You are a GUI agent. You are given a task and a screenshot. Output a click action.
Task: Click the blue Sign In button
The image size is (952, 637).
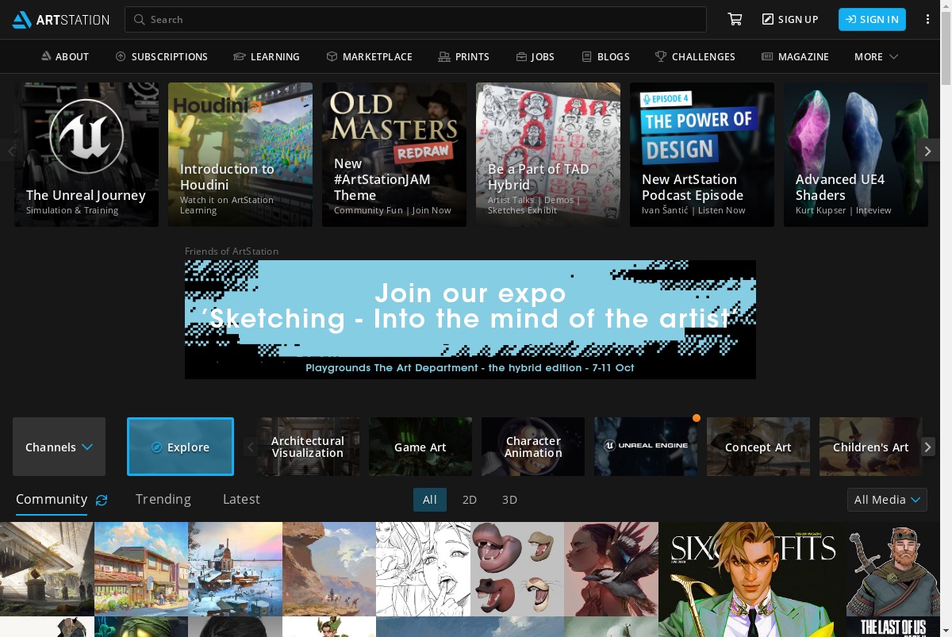pos(872,20)
